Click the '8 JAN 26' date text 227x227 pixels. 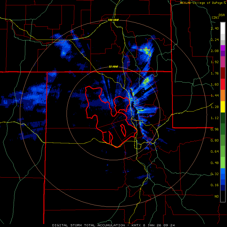coord(152,225)
